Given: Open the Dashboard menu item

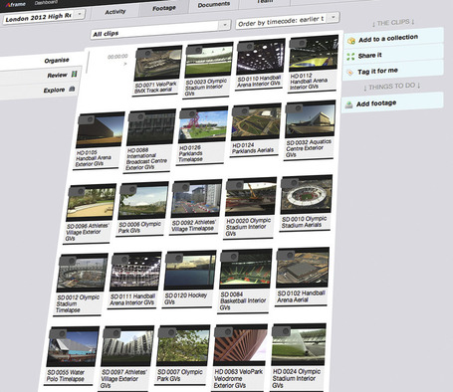Looking at the screenshot, I should click(46, 3).
